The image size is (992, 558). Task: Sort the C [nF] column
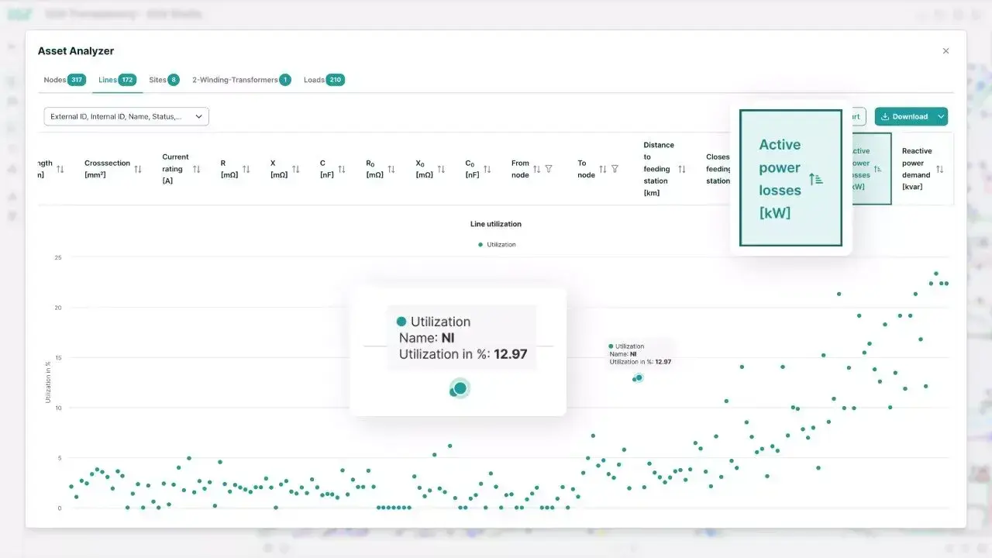tap(342, 169)
